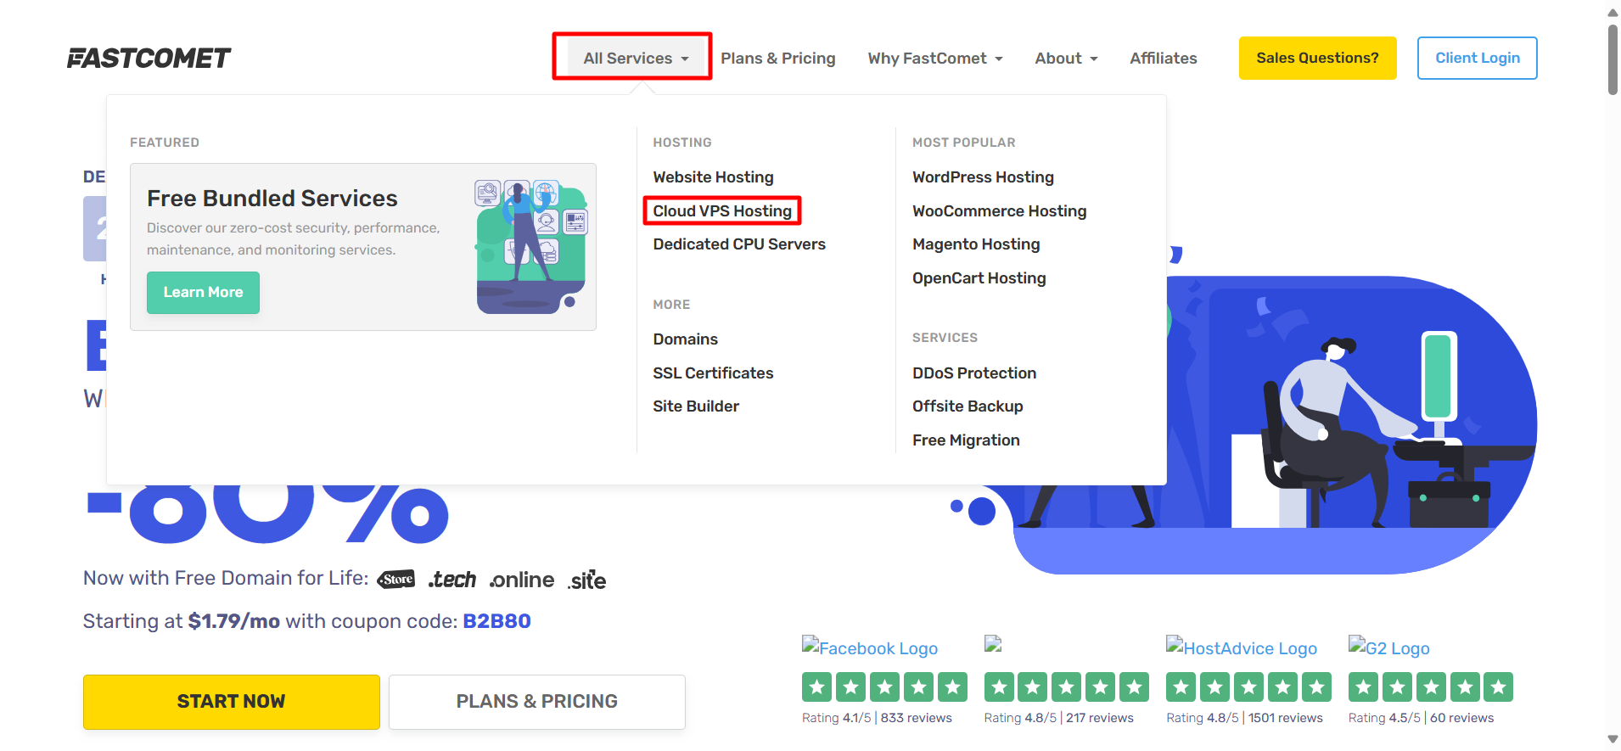The height and width of the screenshot is (751, 1621).
Task: Open the All Services dropdown
Action: 636,58
